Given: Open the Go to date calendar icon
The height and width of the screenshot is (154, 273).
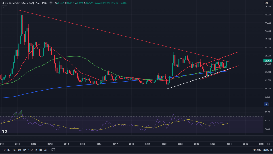Looking at the screenshot, I should point(53,150).
